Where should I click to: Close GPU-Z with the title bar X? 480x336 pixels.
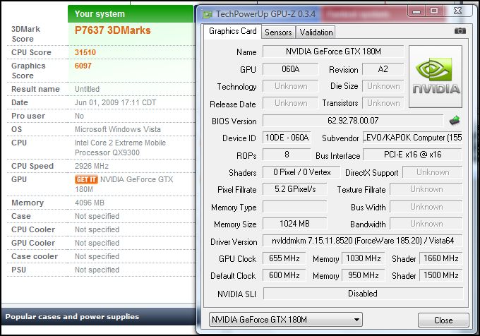[457, 11]
